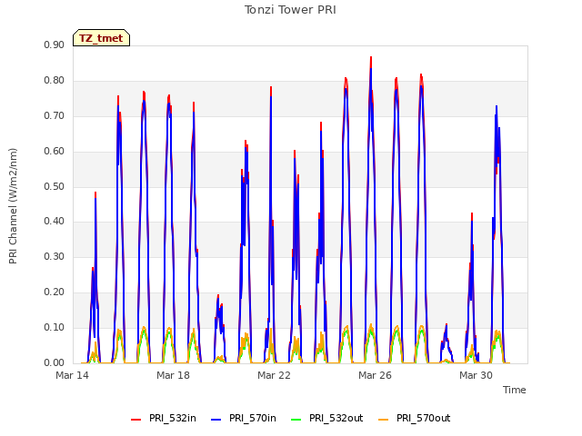Select the PRI_570in legend label
The width and height of the screenshot is (582, 436).
pos(253,418)
